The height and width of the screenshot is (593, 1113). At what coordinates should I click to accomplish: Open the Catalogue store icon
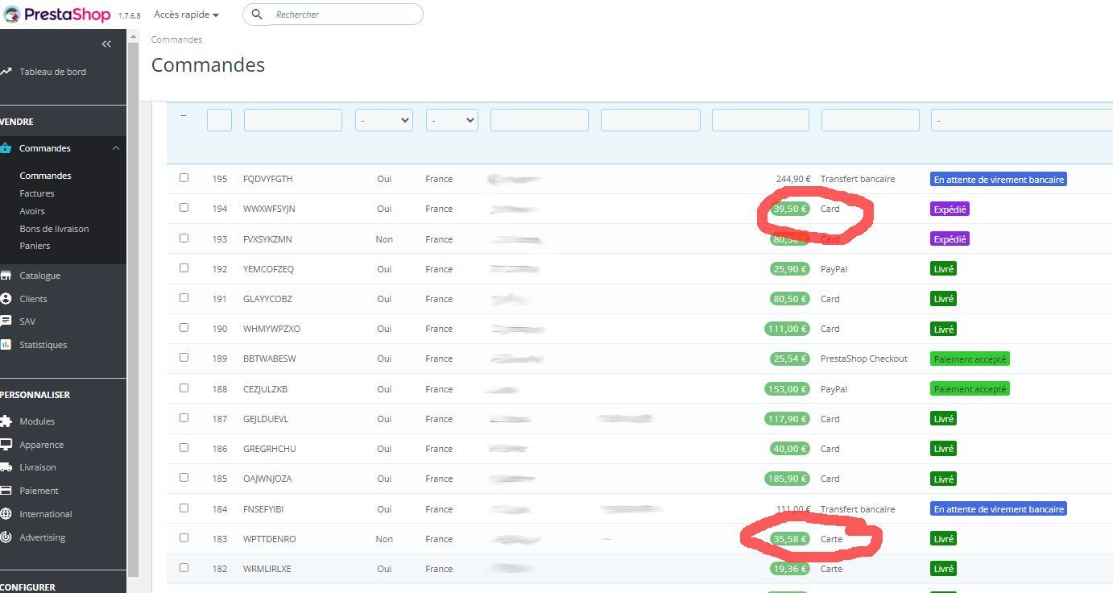coord(6,276)
